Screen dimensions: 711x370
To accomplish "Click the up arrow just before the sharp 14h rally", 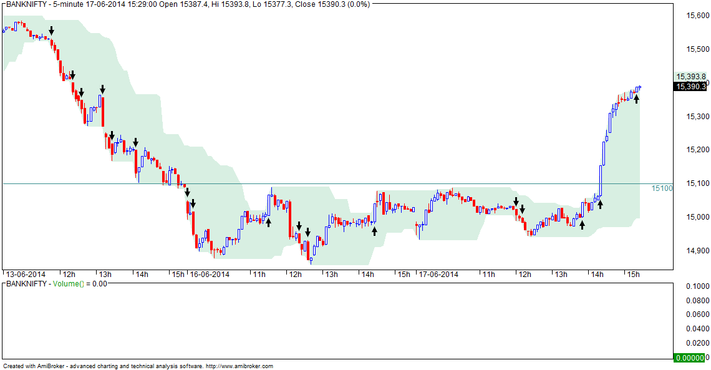I will coord(600,203).
